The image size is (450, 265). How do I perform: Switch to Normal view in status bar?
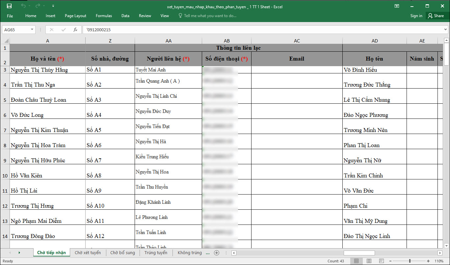click(356, 261)
